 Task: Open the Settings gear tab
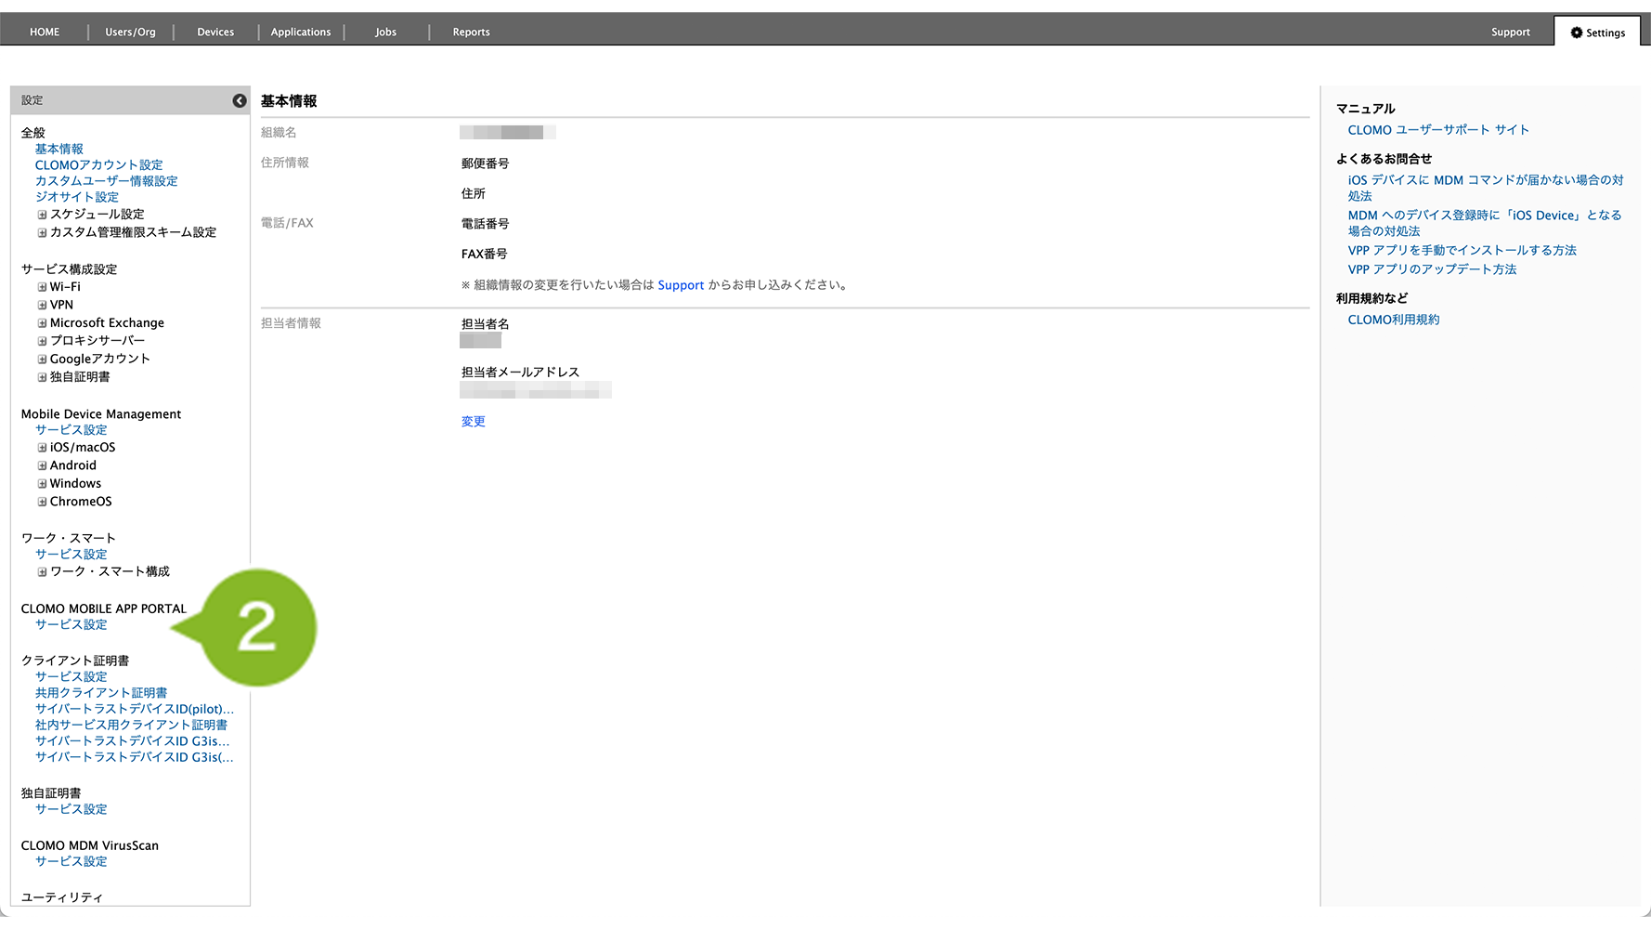[1597, 33]
